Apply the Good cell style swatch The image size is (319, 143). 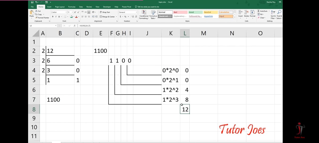tap(195, 12)
